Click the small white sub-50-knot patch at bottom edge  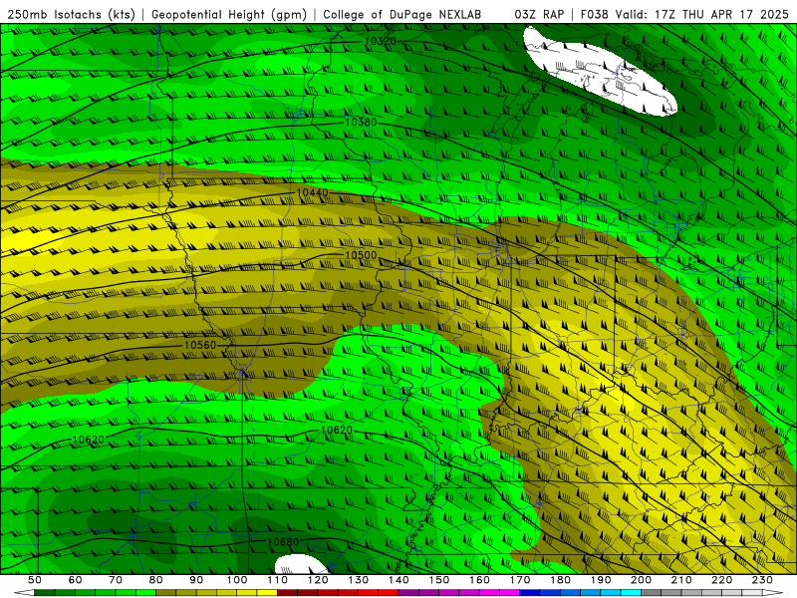pos(301,564)
